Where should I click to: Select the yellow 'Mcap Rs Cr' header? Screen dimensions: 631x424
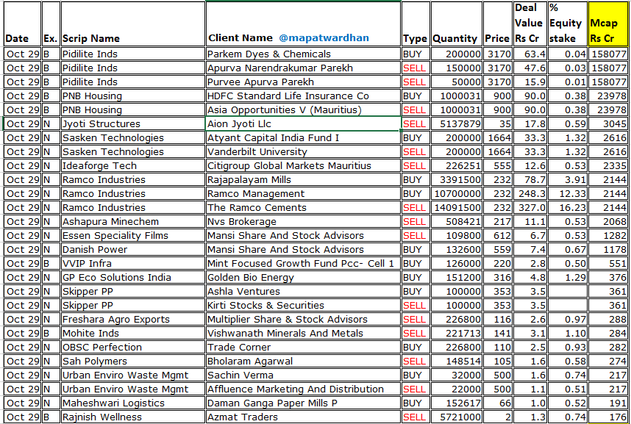tap(607, 24)
